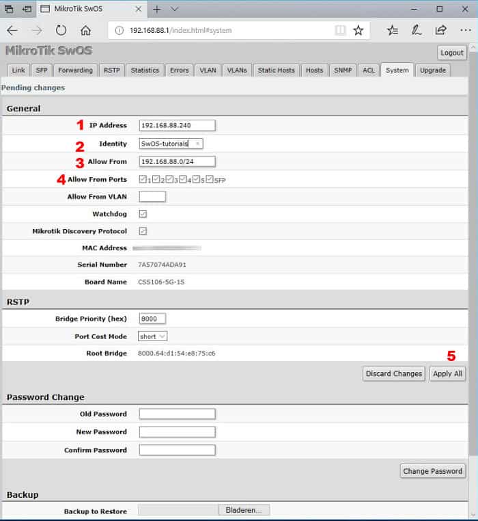This screenshot has height=521, width=478.
Task: Open the SNMP tab
Action: pyautogui.click(x=343, y=70)
